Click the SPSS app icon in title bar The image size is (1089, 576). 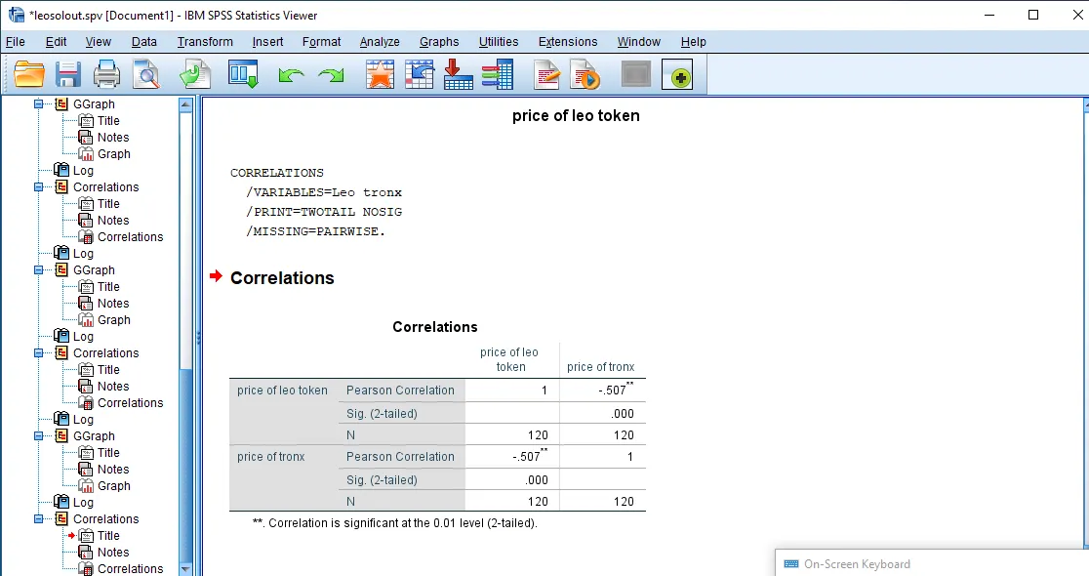16,15
